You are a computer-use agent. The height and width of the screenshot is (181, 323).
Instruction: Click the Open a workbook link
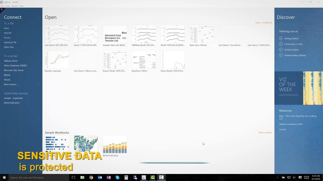(x=263, y=23)
